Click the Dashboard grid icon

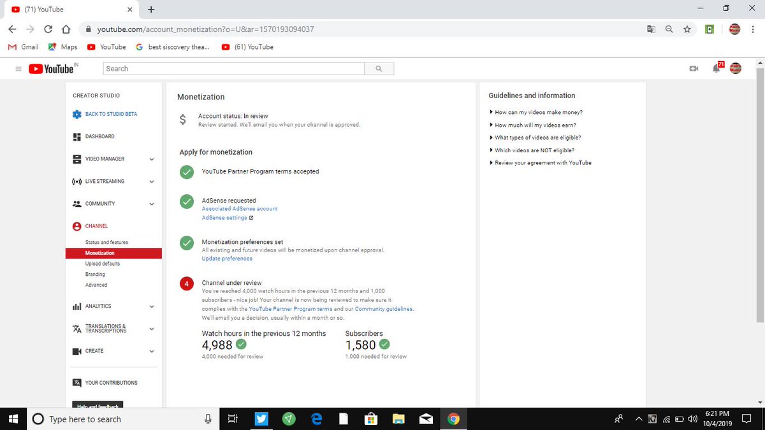[76, 136]
